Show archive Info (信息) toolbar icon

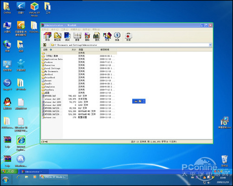tap(117, 37)
